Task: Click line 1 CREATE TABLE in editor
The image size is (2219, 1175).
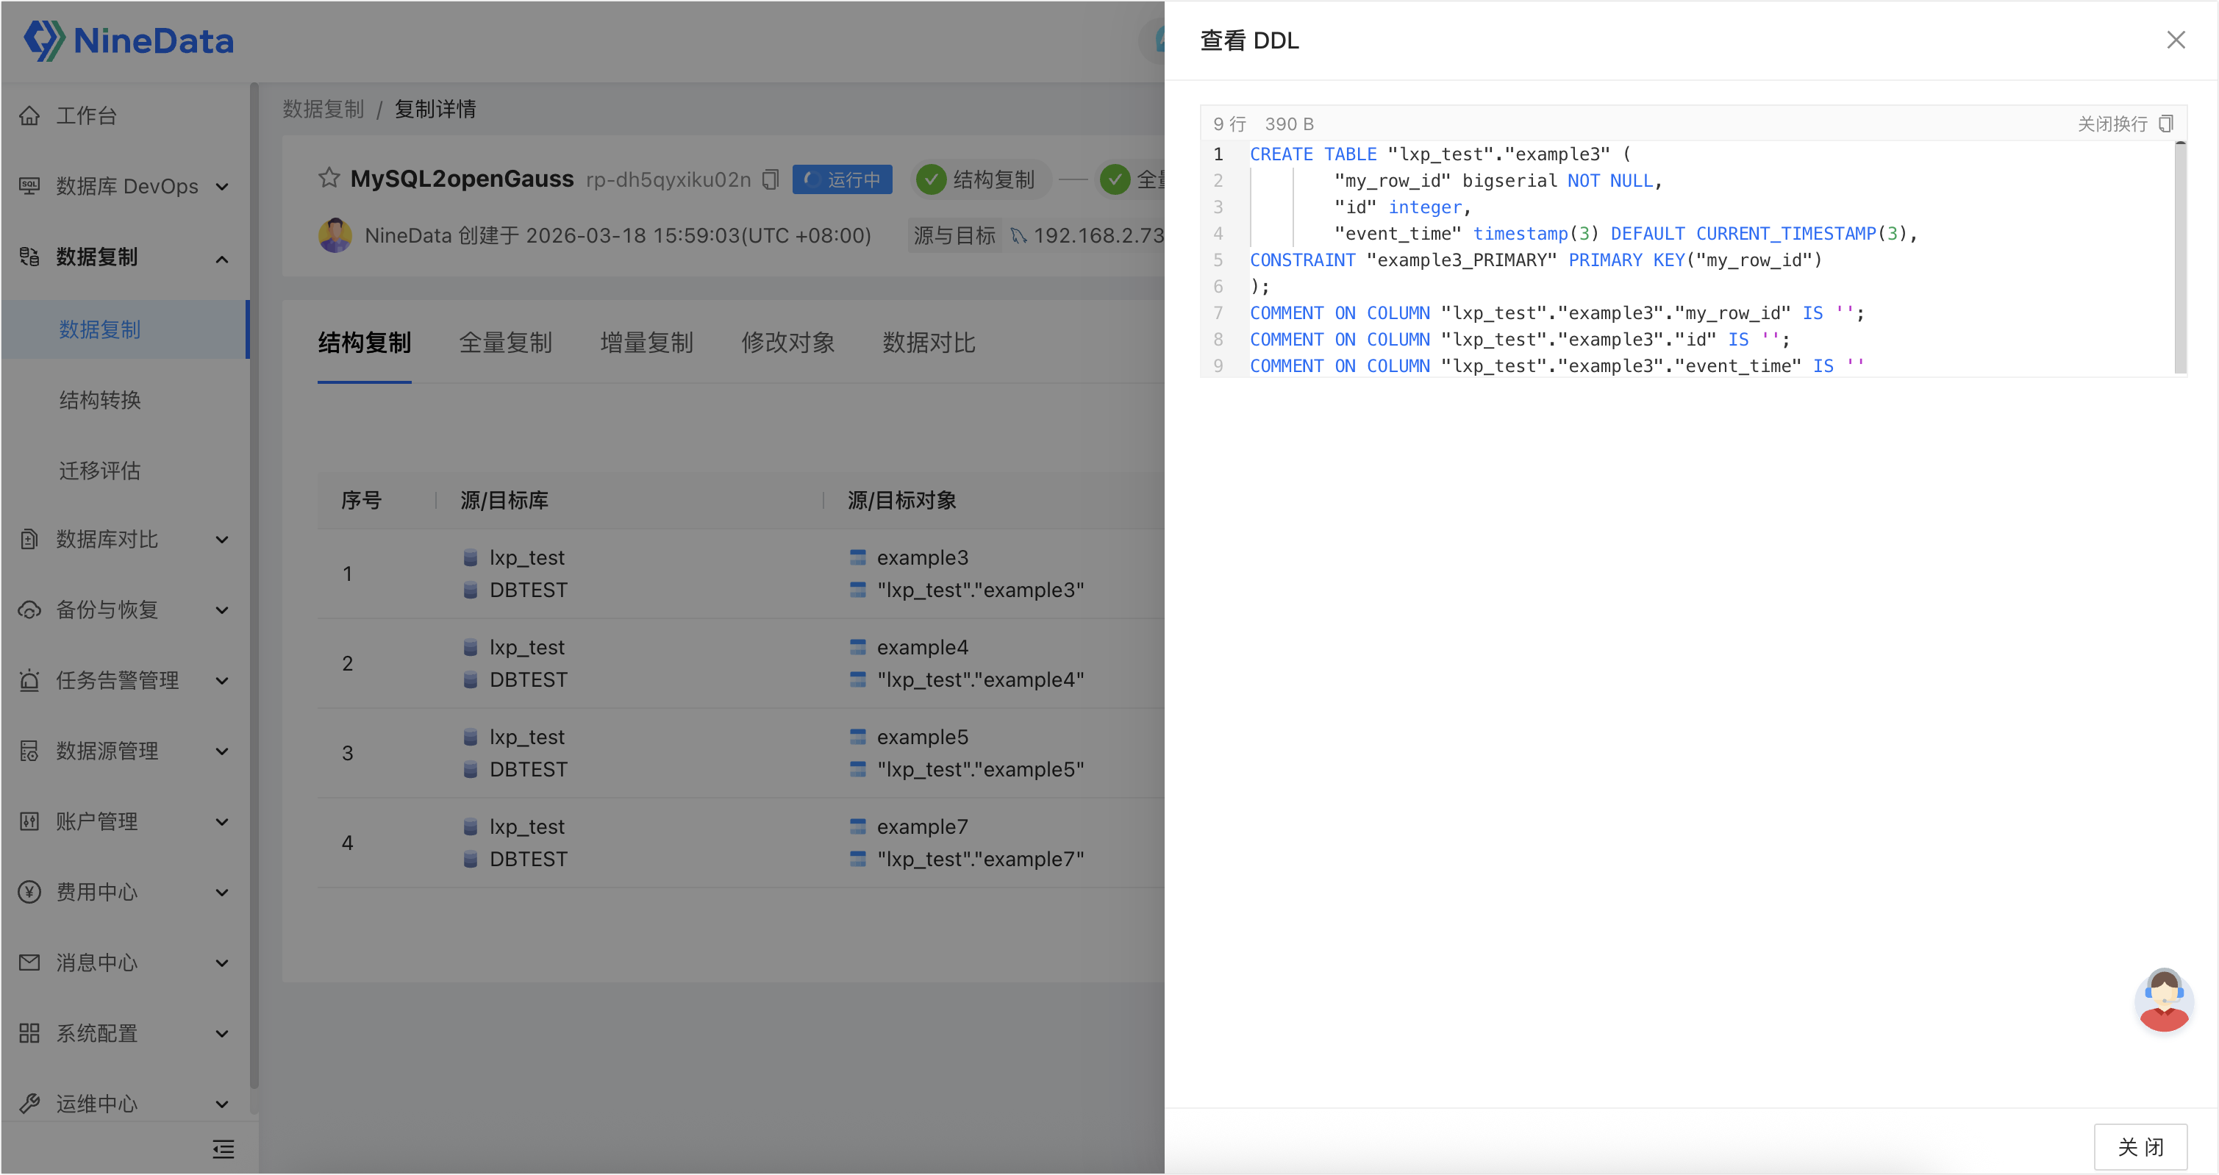Action: point(1440,154)
